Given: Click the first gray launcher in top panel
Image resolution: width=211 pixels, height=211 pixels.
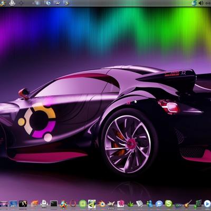Looking at the screenshot, I should (x=38, y=3).
